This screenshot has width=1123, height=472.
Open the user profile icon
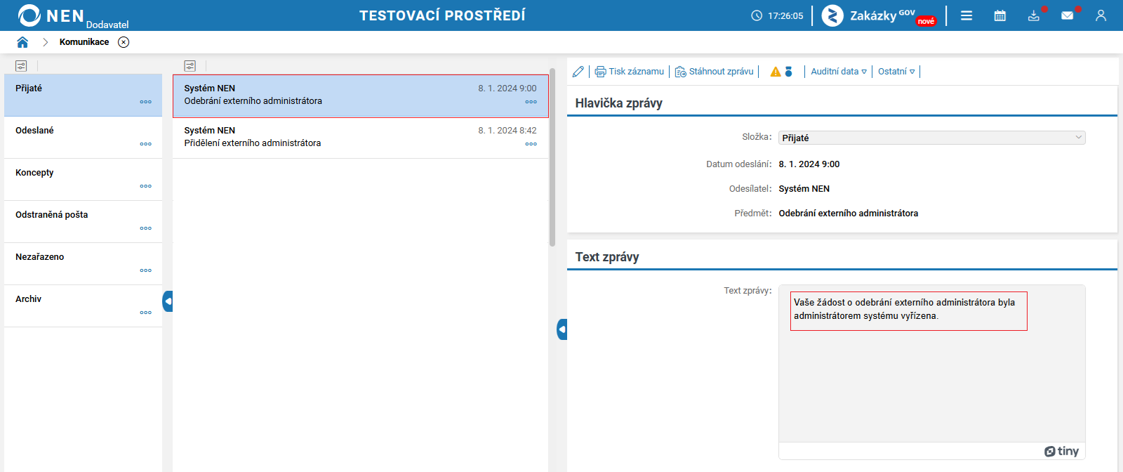click(1101, 15)
